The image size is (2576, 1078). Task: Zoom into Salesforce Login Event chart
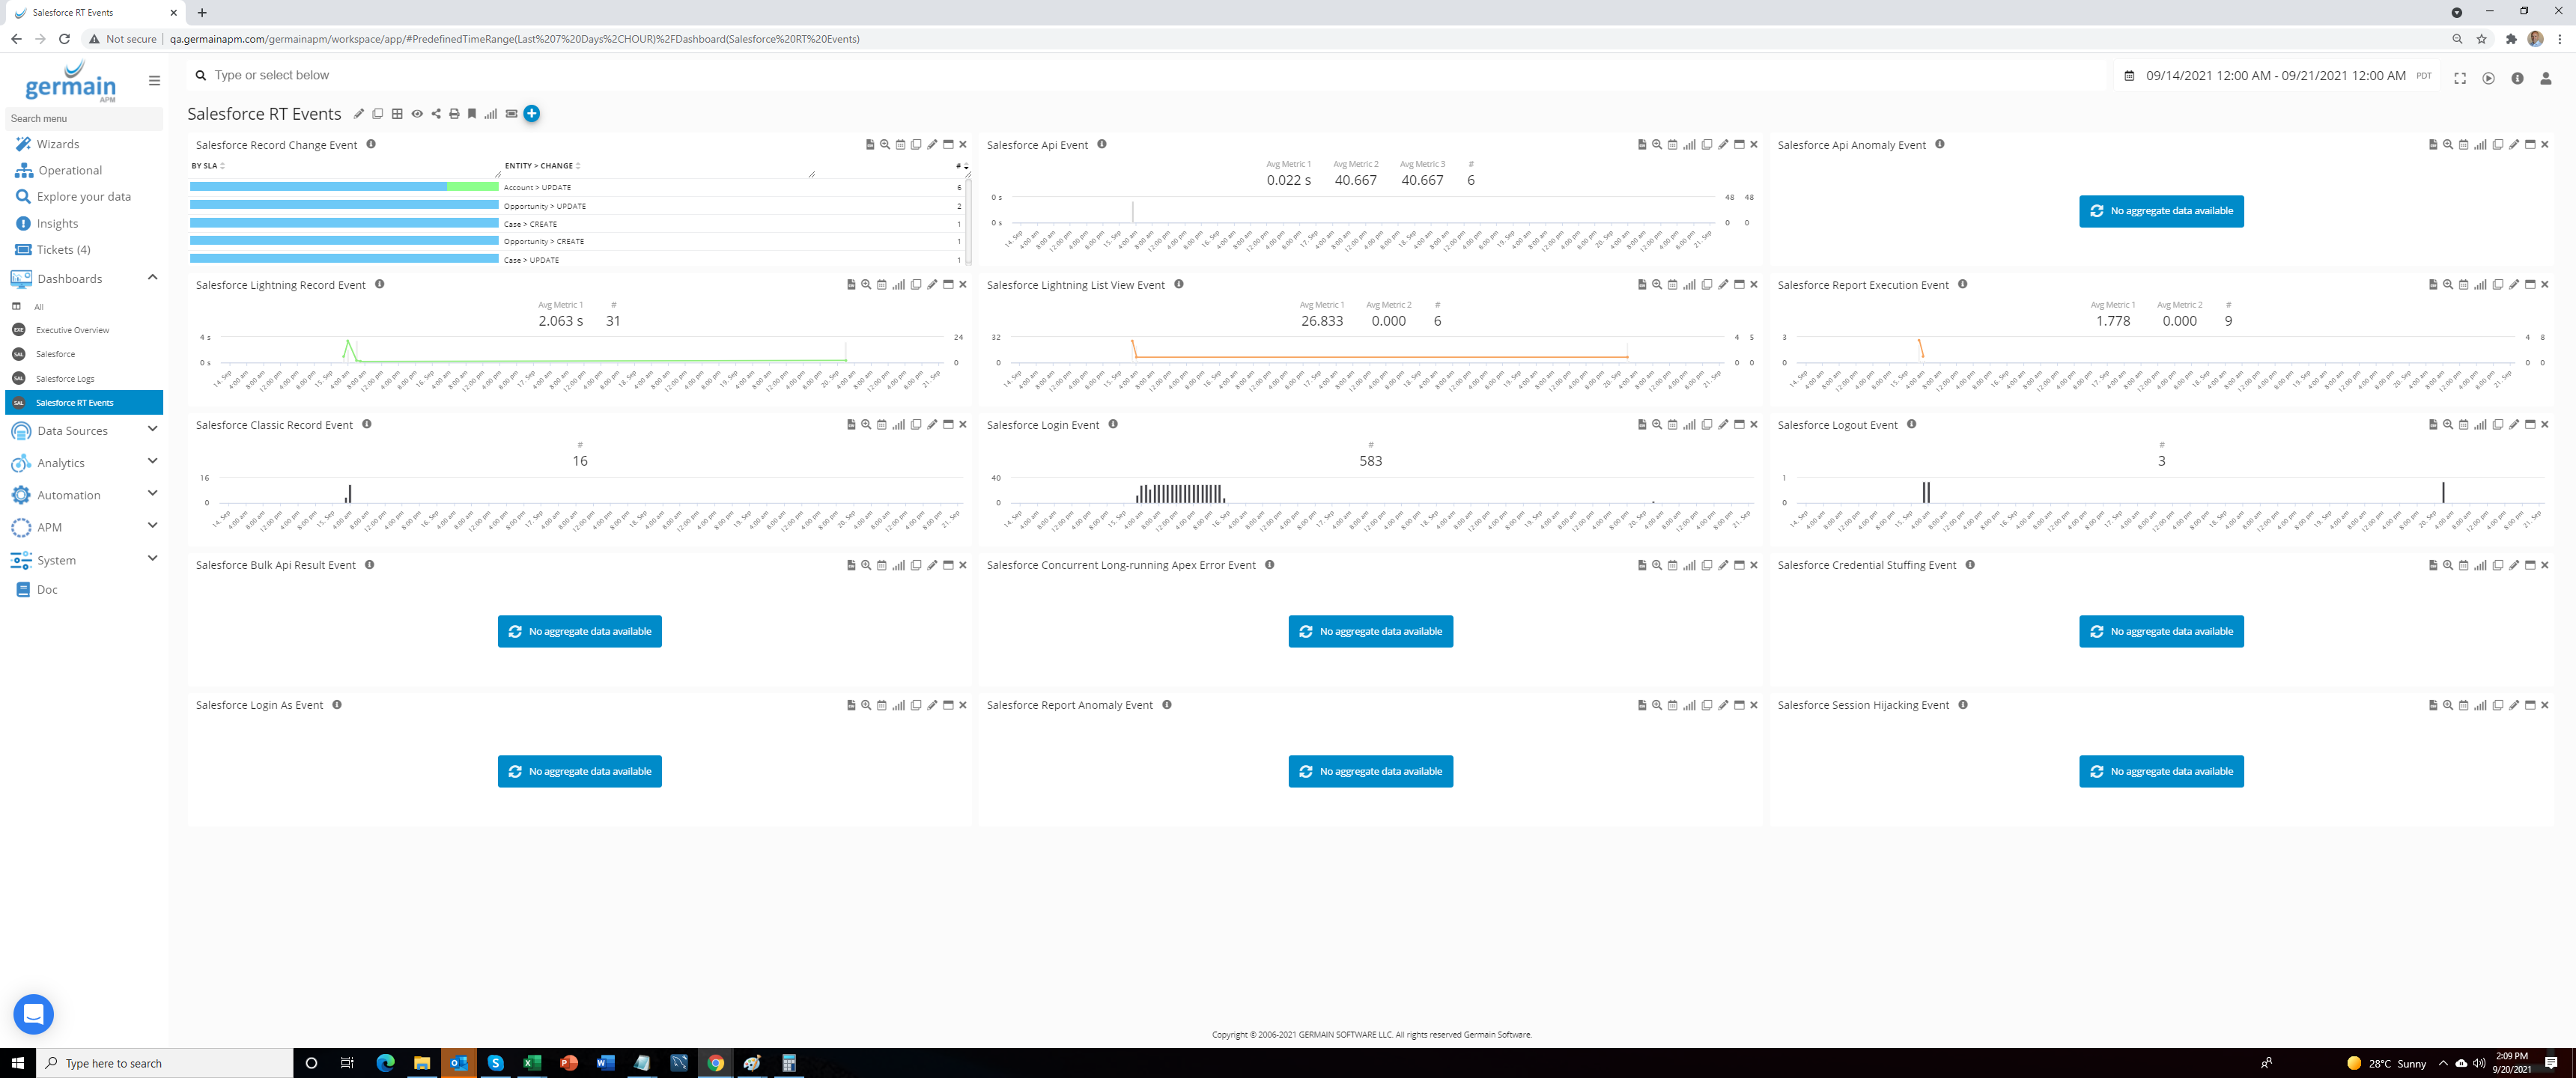point(1657,425)
